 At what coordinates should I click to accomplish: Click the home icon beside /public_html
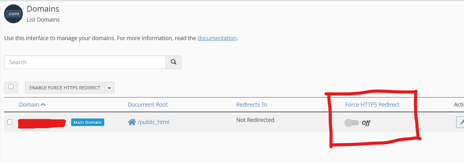coord(132,122)
